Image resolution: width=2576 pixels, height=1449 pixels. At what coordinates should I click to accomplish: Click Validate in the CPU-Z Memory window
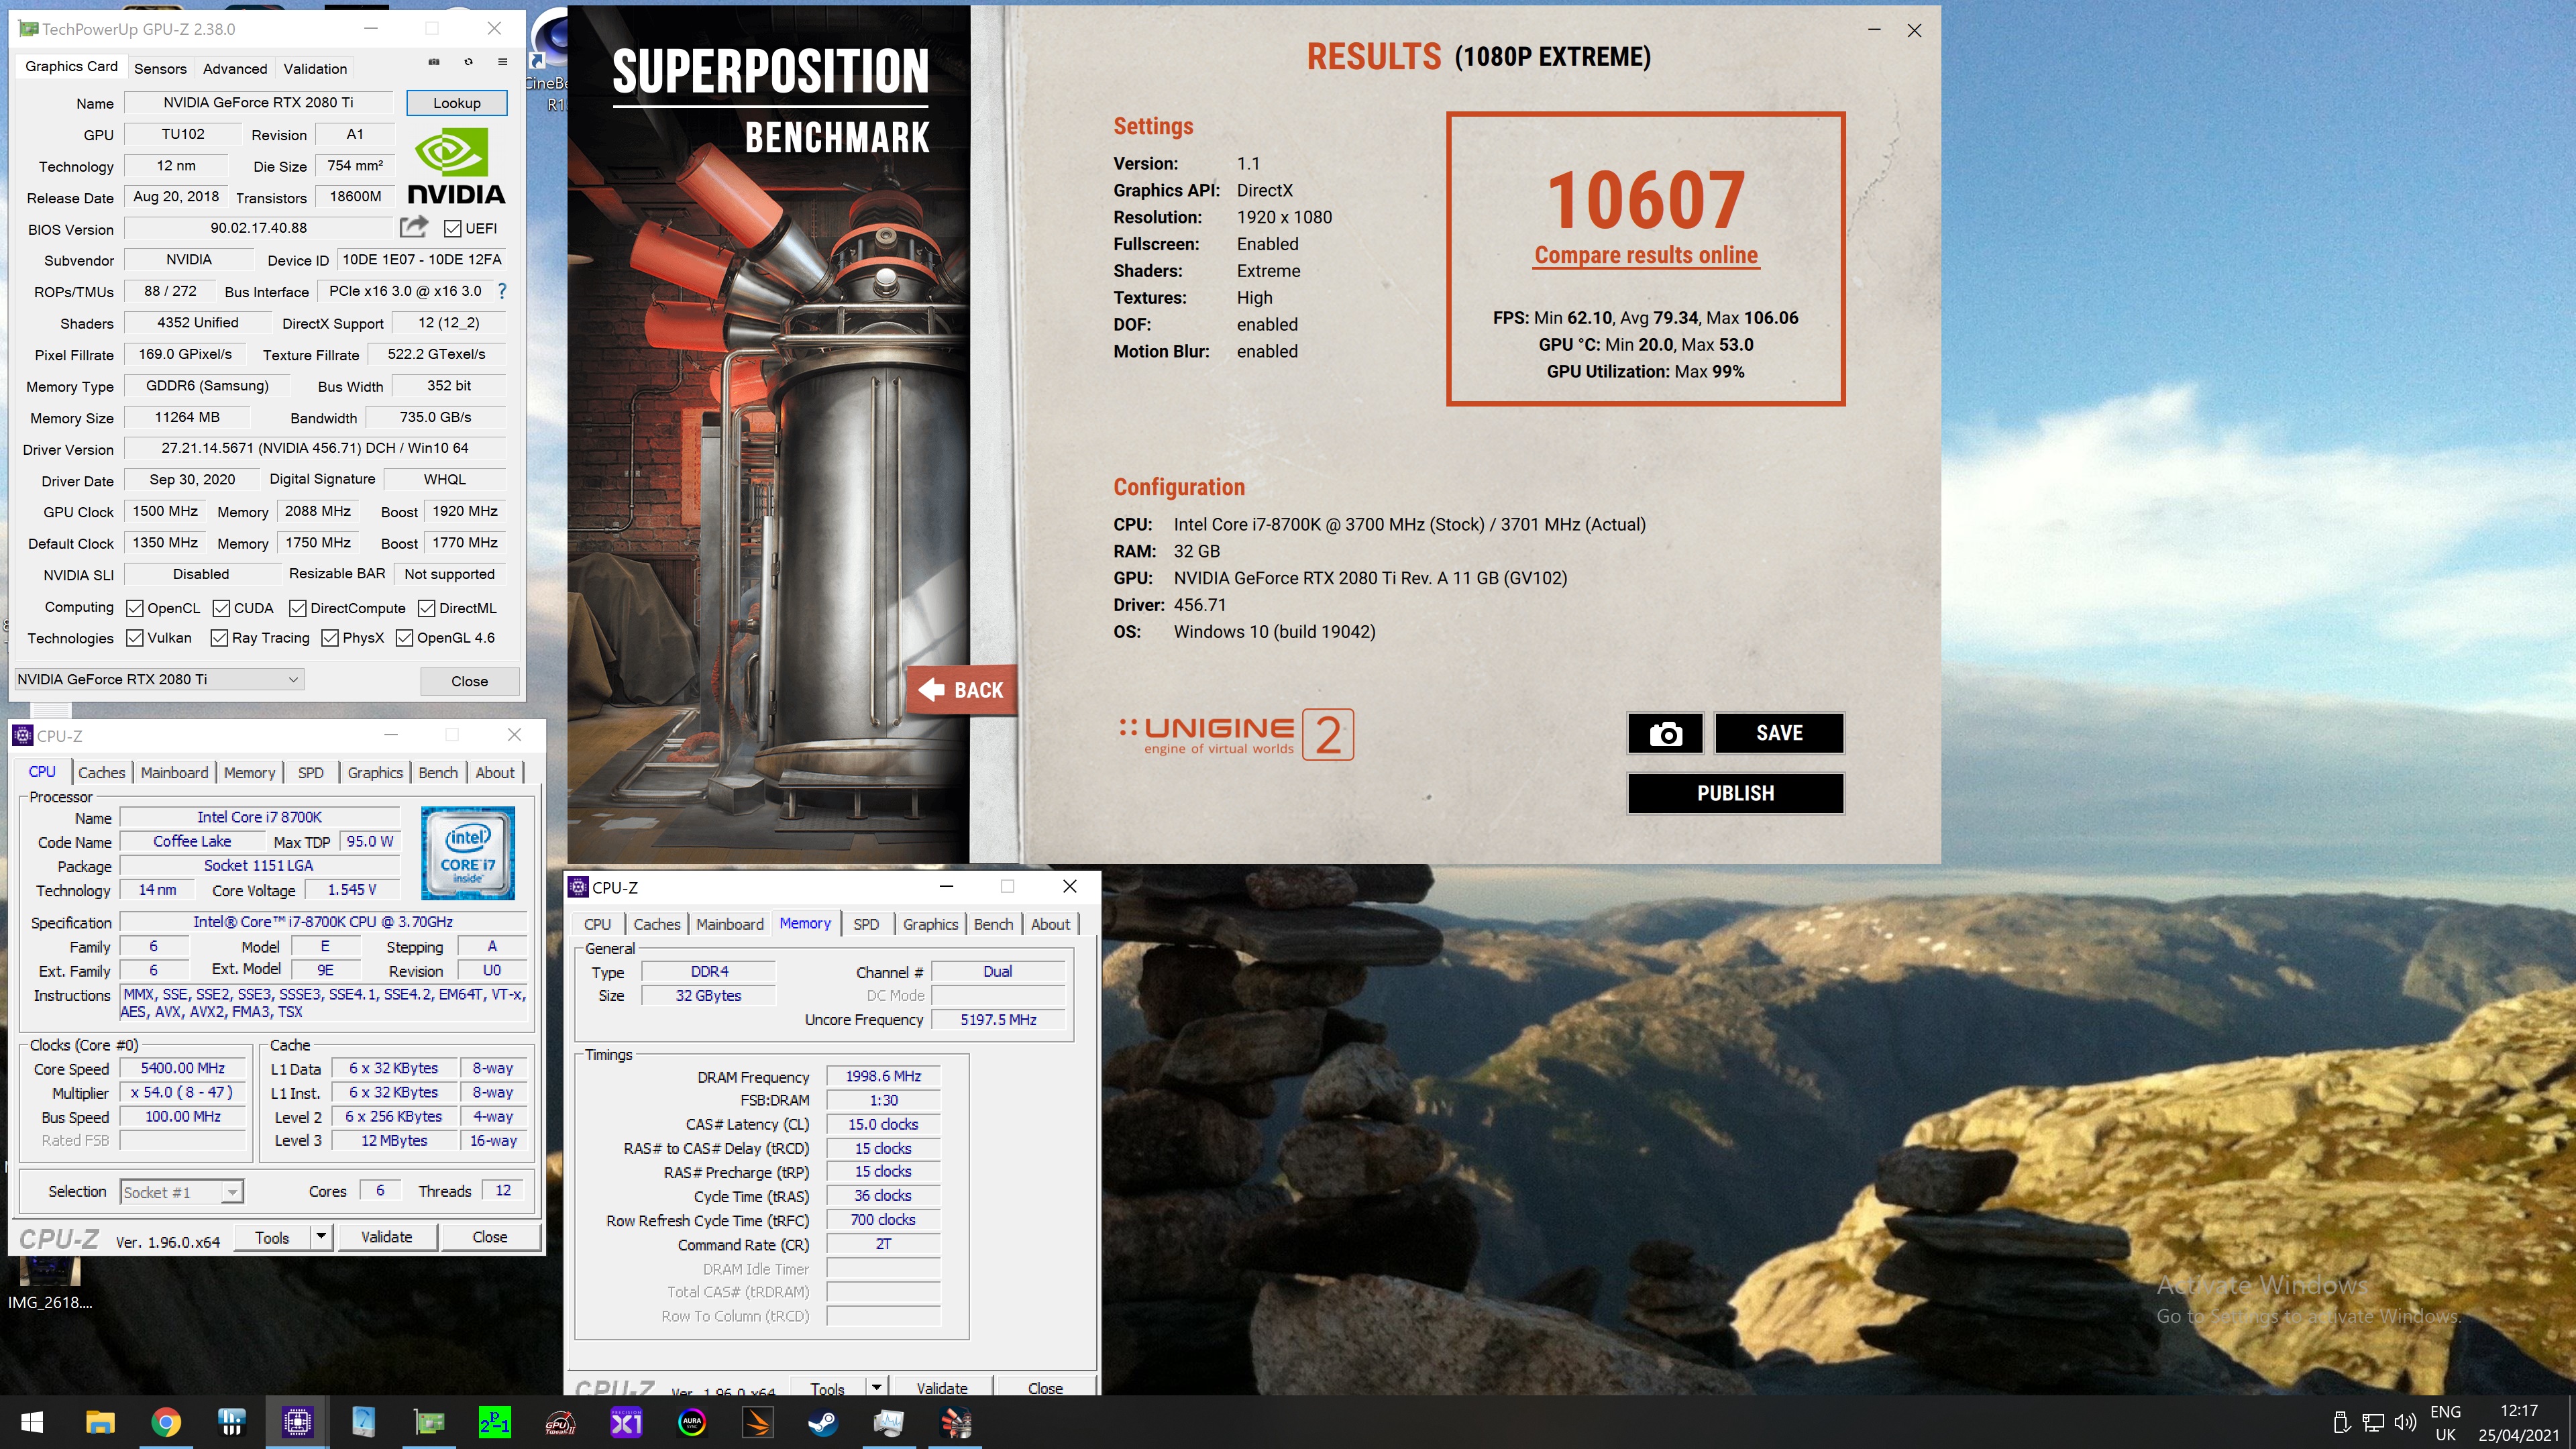pyautogui.click(x=942, y=1387)
